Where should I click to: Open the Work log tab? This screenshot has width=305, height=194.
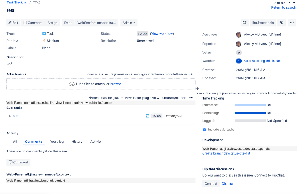click(57, 141)
